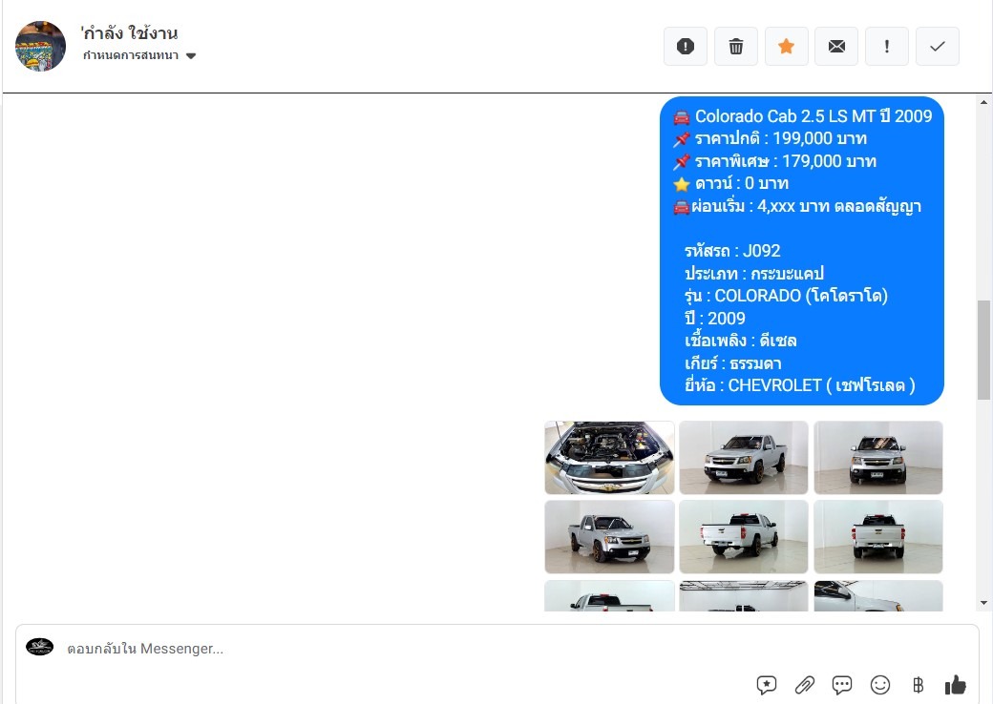993x704 pixels.
Task: Click the text 'ราคาปกติ : 199,000 บาท'
Action: point(781,138)
